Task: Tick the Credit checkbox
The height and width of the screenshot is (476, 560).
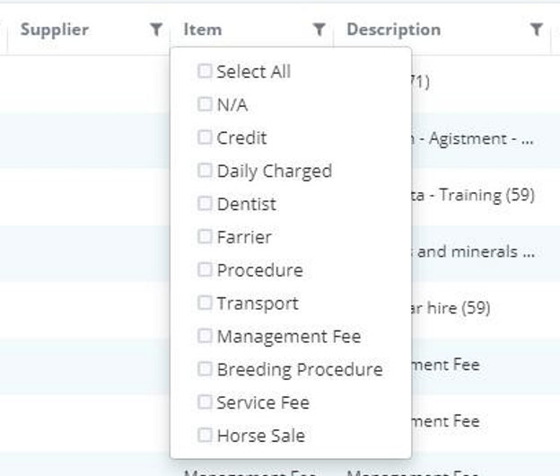Action: 205,137
